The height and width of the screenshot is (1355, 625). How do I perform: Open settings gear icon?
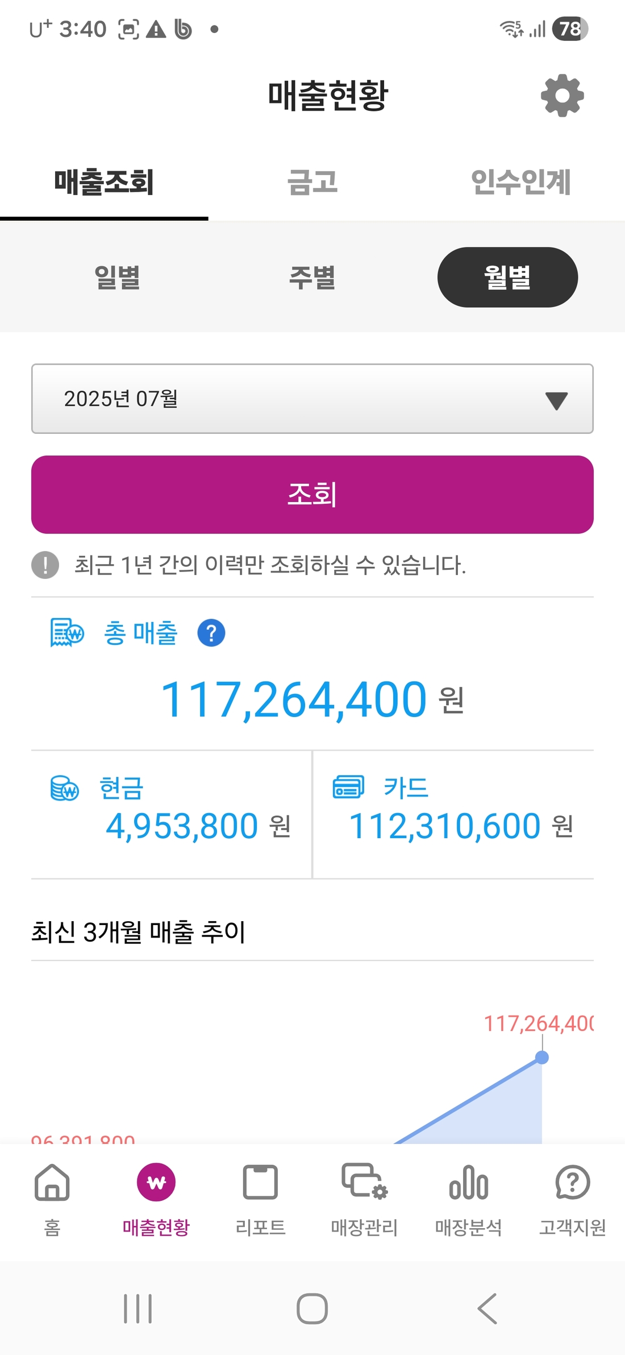click(562, 96)
